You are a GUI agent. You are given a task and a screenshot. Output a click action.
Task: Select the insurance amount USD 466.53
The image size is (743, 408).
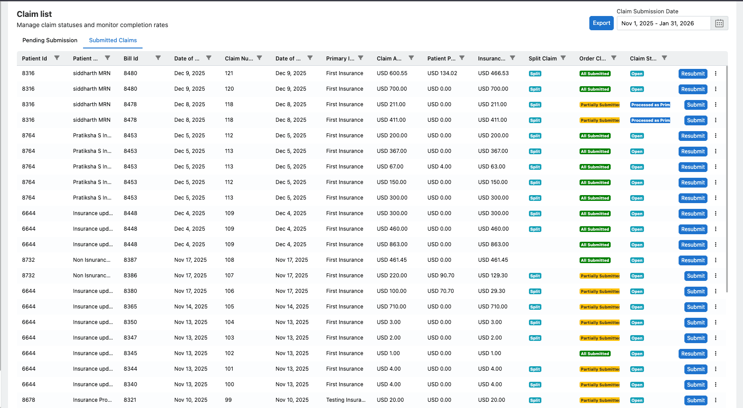tap(493, 73)
